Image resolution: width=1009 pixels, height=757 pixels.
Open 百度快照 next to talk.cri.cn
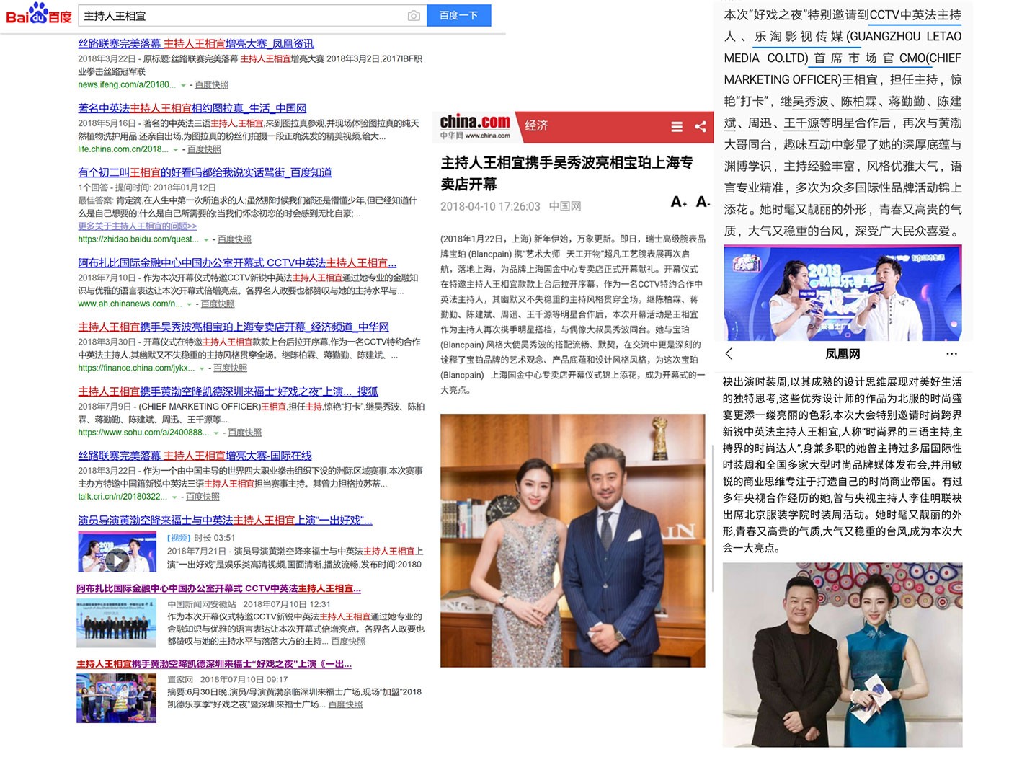click(203, 497)
